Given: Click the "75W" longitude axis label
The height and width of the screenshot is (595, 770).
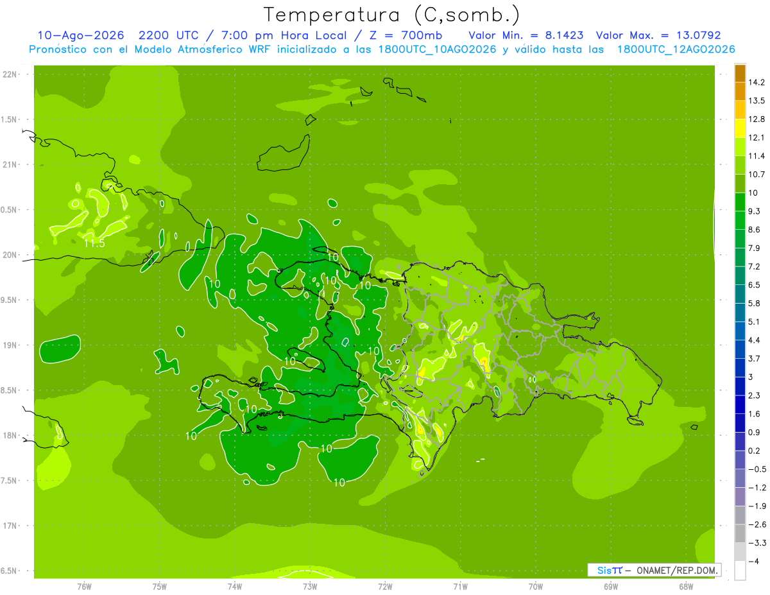Looking at the screenshot, I should tap(159, 586).
